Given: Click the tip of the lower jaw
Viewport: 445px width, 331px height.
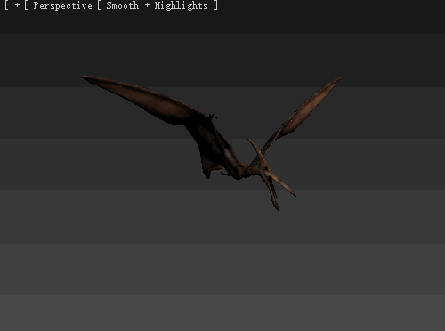Looking at the screenshot, I should click(x=277, y=208).
